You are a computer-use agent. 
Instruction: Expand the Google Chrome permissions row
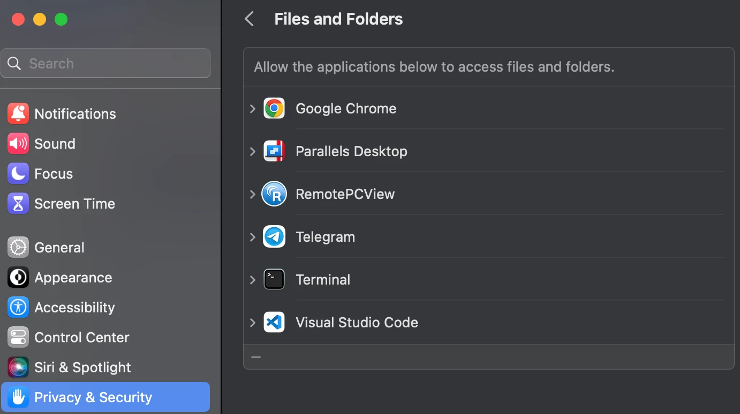pos(253,109)
